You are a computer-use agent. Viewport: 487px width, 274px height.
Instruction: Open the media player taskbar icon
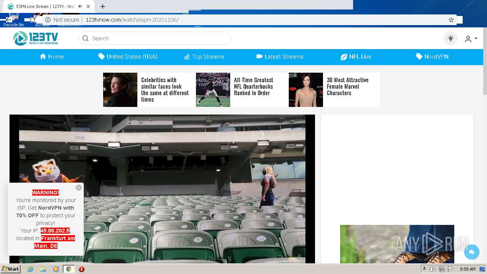pos(56,269)
